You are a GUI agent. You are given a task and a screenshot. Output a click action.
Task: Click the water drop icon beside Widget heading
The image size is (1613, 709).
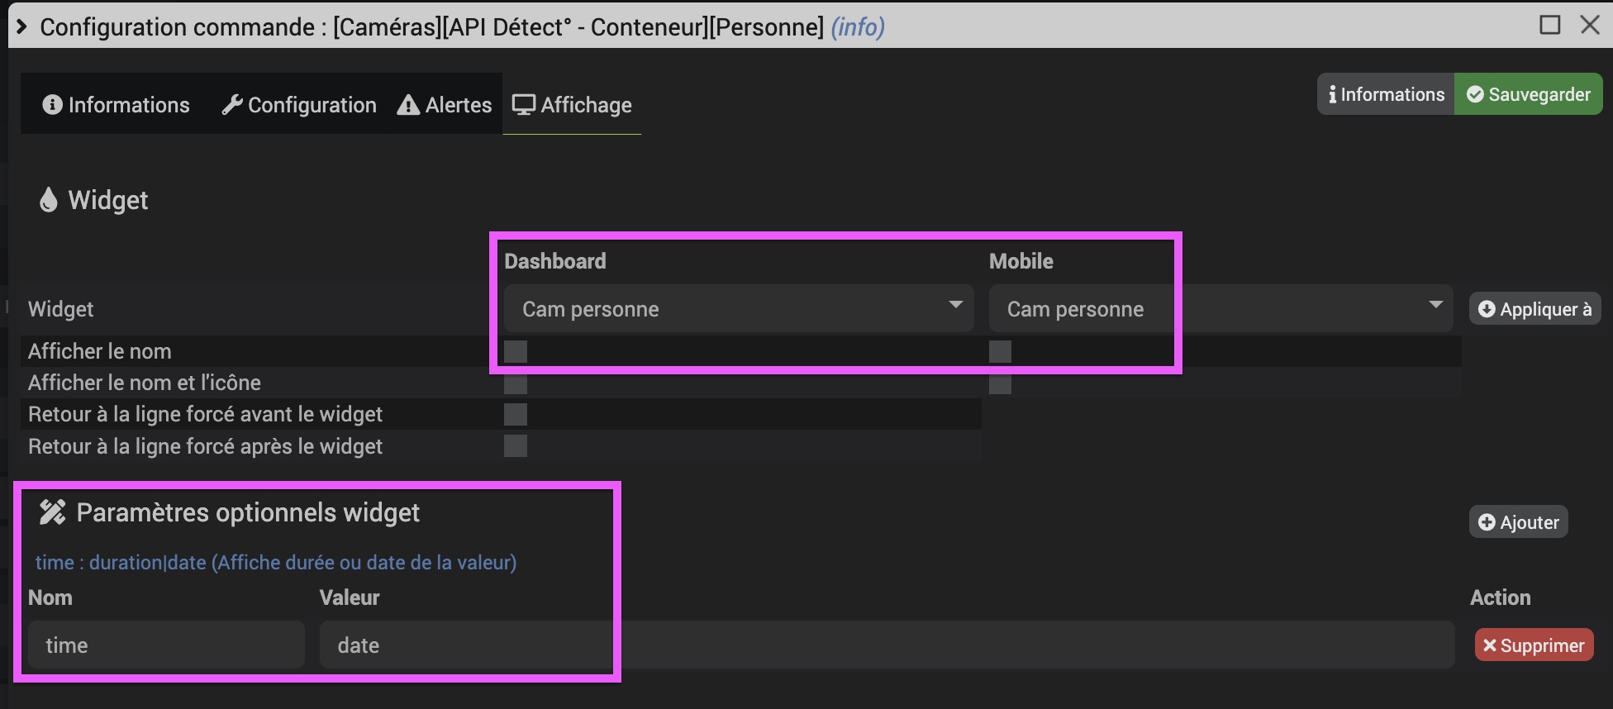click(x=49, y=200)
